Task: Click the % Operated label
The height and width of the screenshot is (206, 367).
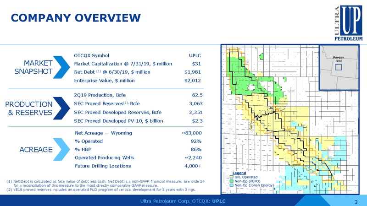Action: [89, 141]
